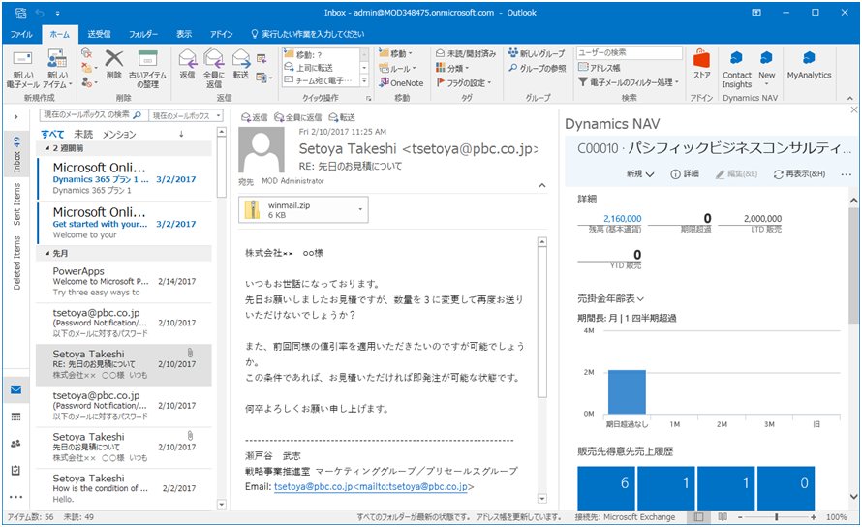Click the ellipsis for more navigation options
The width and height of the screenshot is (862, 527).
[15, 497]
